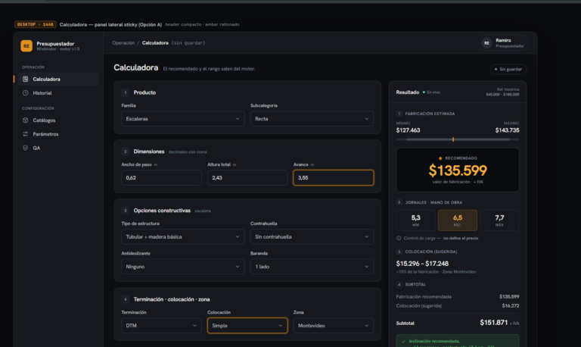Click the maximum value $143.735
Image resolution: width=581 pixels, height=347 pixels.
tap(508, 130)
